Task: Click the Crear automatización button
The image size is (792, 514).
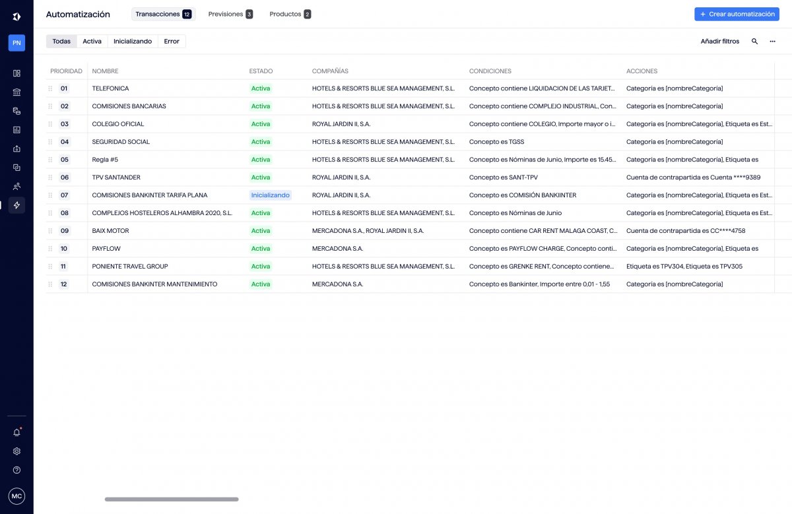Action: coord(737,14)
